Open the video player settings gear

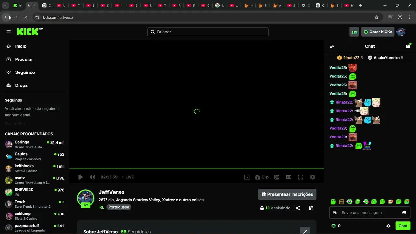[x=312, y=177]
